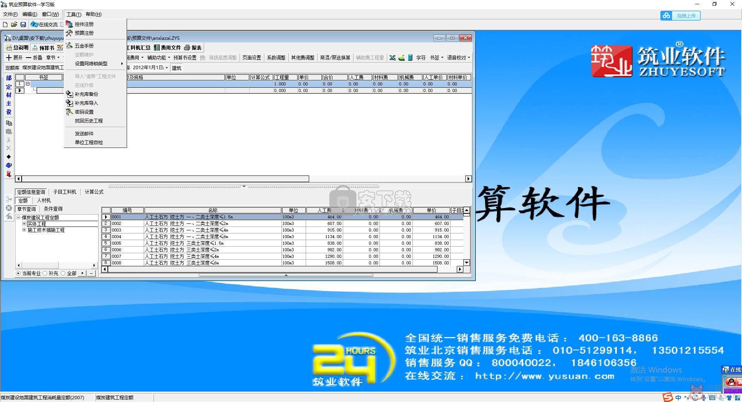Open the 语音校对 dropdown
Viewport: 742px width, 402px height.
[459, 58]
